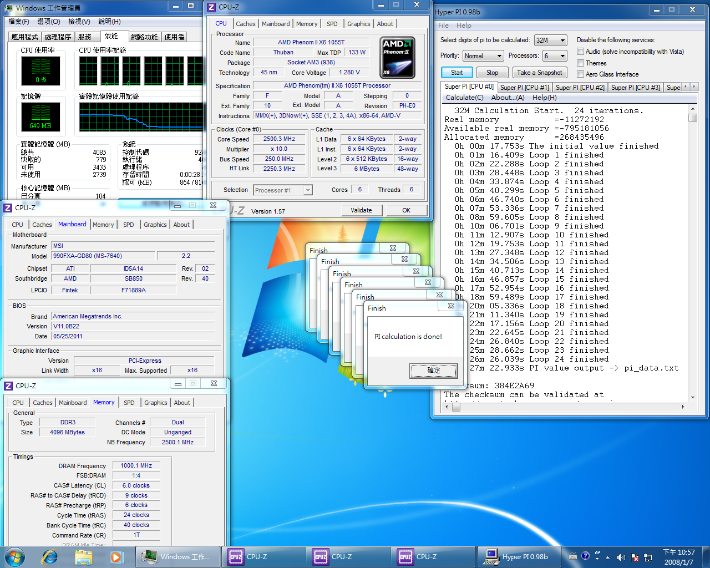Open 網路功能 tab in Task Manager
Screen dimensions: 710x568
[x=144, y=37]
